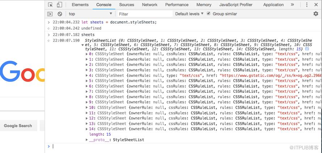Expand entry 10: CSSStyleSheet
The height and width of the screenshot is (153, 322).
pos(87,108)
